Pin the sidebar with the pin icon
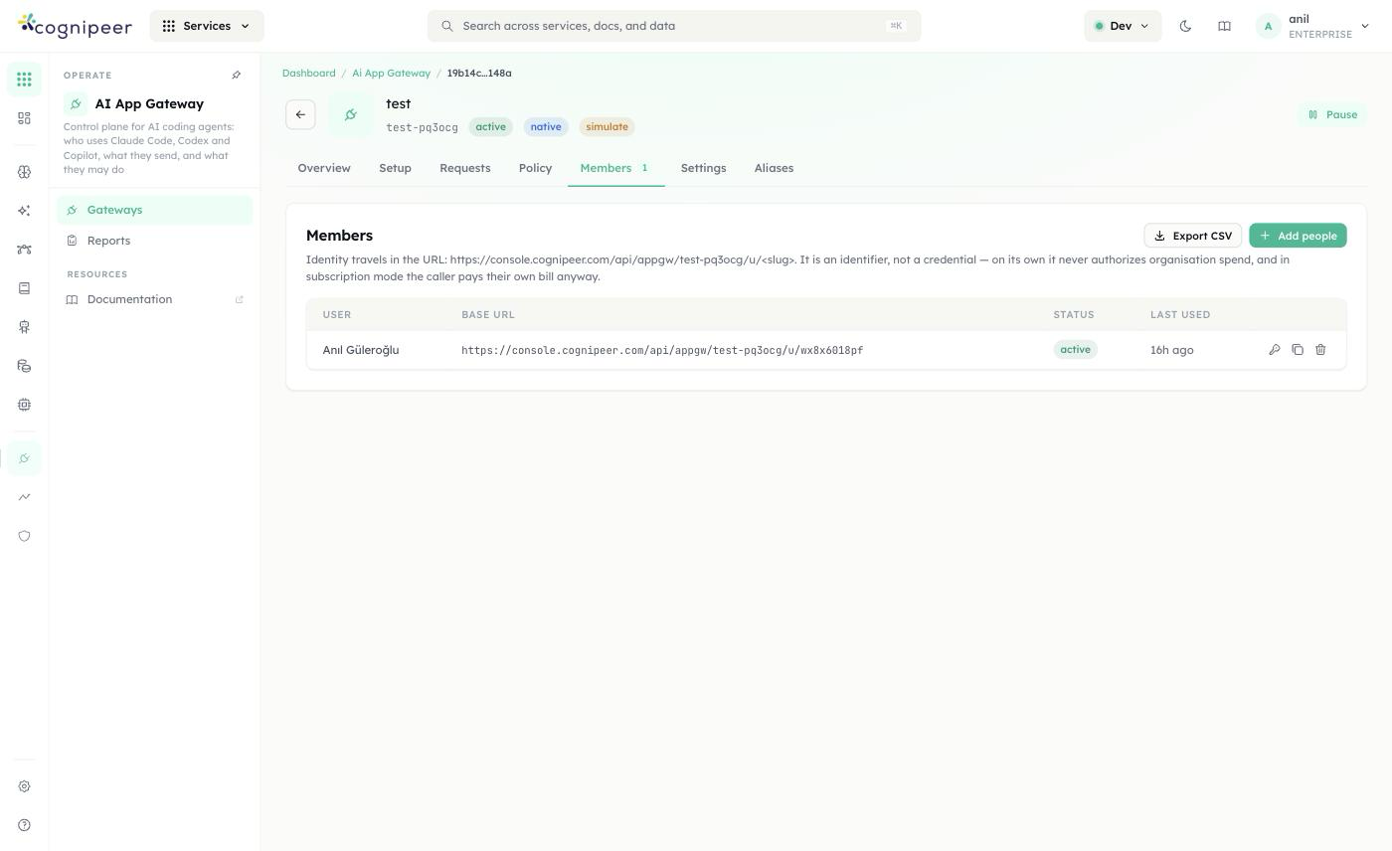This screenshot has height=851, width=1392. pyautogui.click(x=237, y=76)
